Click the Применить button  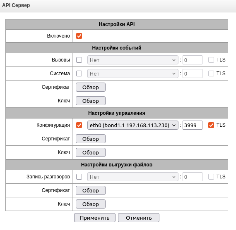(x=95, y=218)
